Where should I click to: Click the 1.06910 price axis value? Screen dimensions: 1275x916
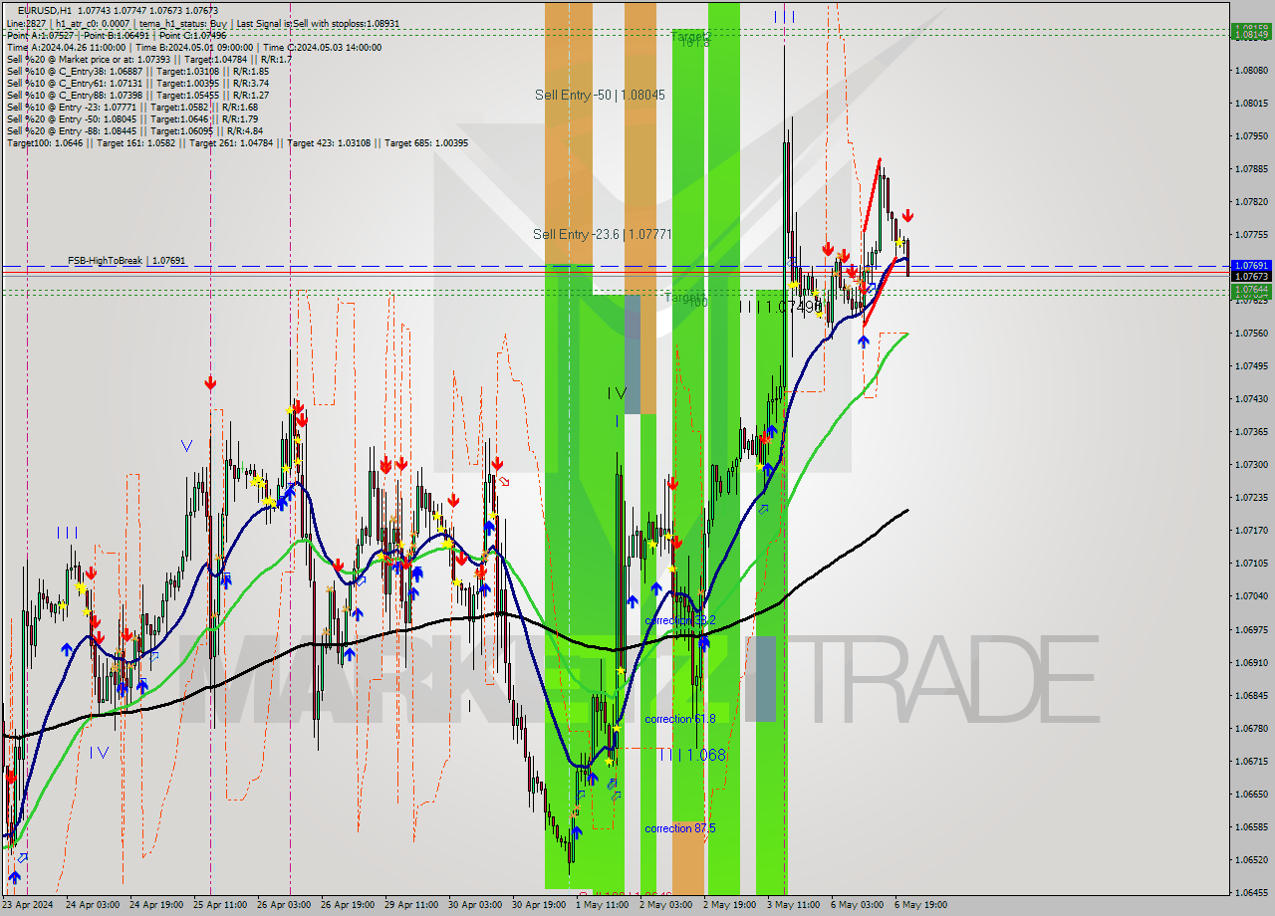click(1251, 662)
